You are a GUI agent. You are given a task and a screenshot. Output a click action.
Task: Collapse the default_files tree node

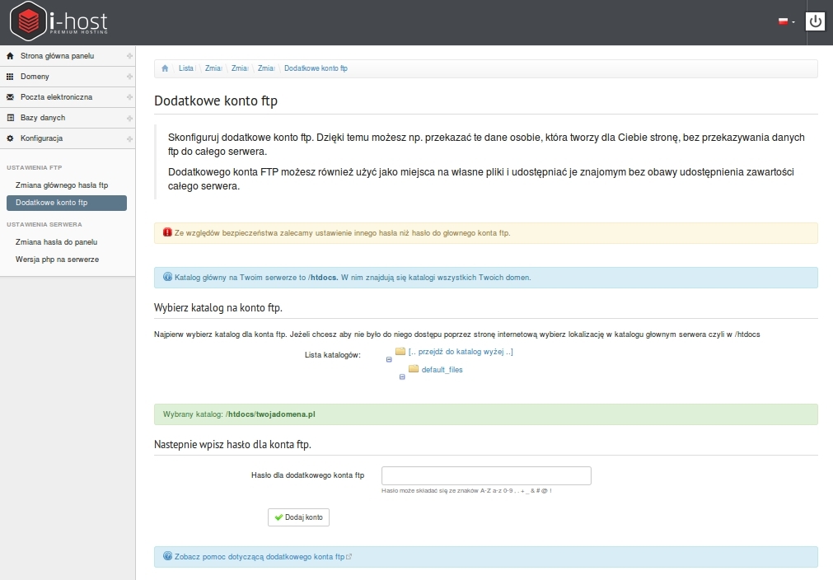402,377
